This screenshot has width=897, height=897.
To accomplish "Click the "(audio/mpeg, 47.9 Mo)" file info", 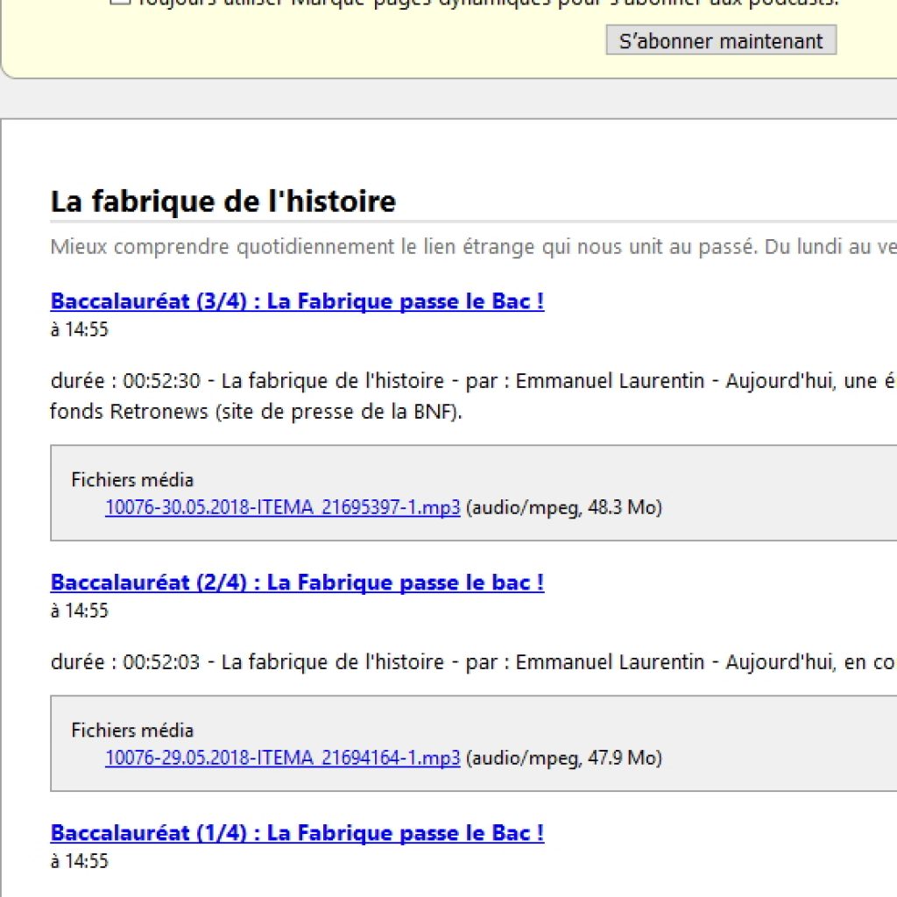I will click(564, 758).
